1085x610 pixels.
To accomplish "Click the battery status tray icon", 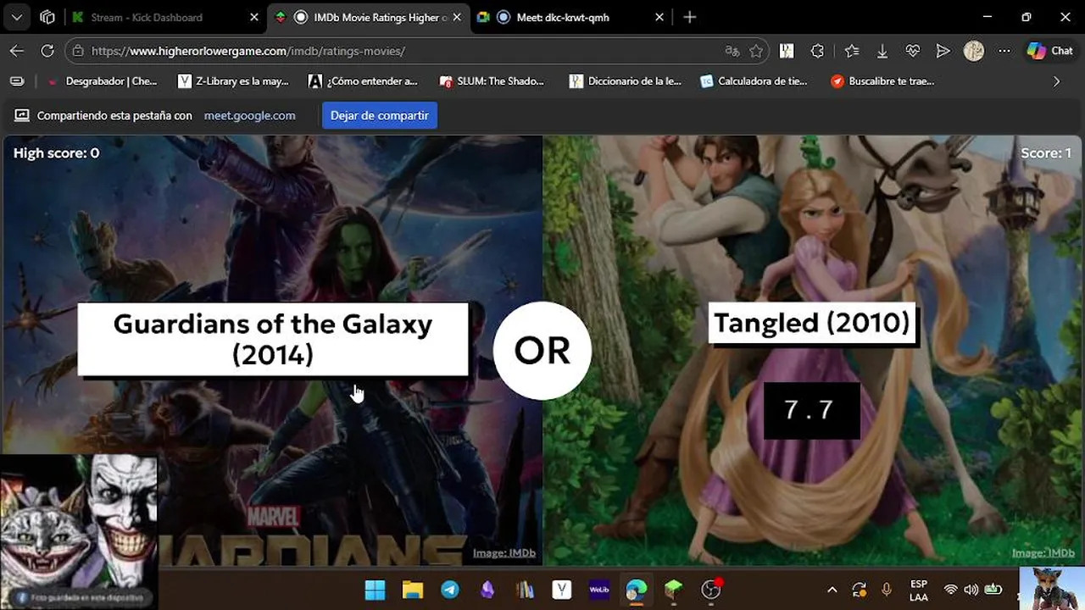I will [993, 590].
